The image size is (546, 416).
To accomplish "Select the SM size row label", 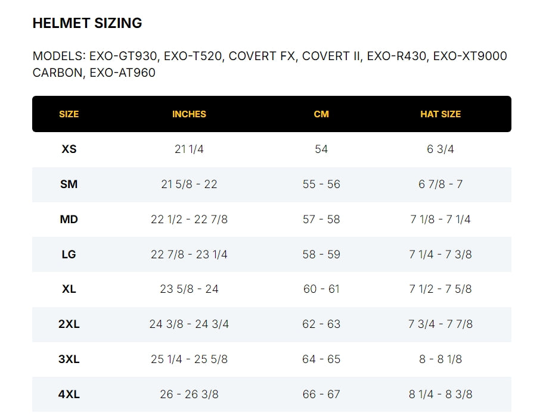I will tap(69, 184).
